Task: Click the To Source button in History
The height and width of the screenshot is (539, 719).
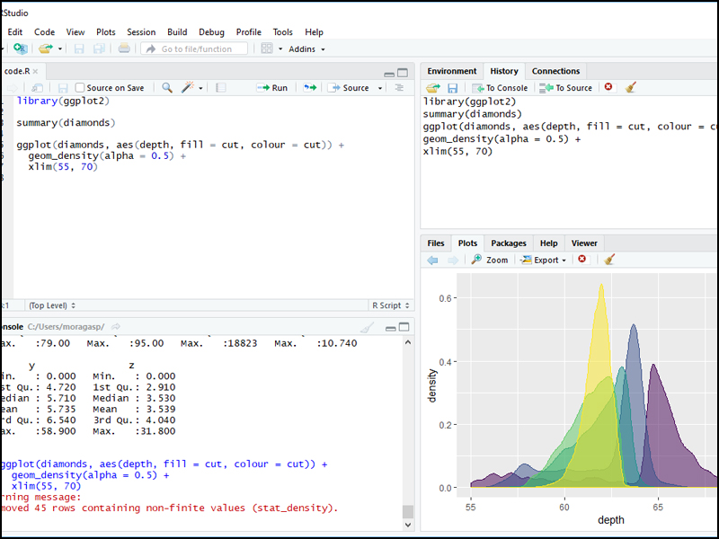Action: point(566,87)
